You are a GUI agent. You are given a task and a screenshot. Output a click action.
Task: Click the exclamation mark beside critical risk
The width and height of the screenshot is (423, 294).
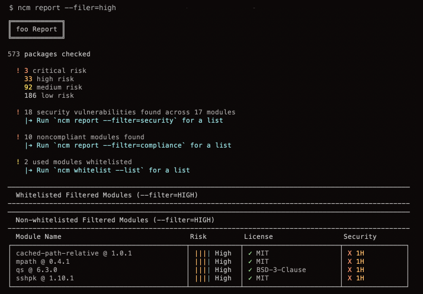[x=18, y=71]
